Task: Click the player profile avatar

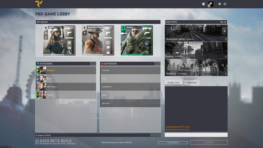Action: coord(211,4)
